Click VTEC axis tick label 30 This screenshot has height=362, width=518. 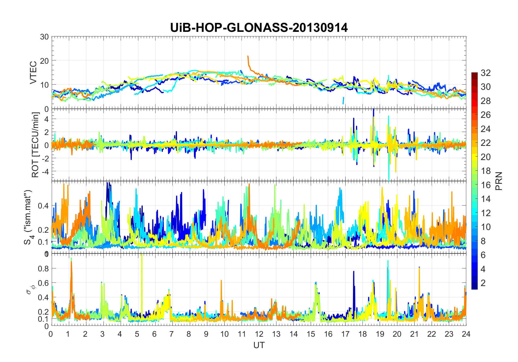(44, 37)
